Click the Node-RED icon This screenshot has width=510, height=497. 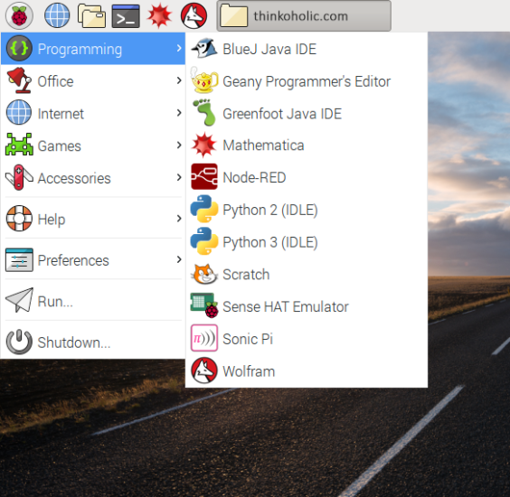coord(204,176)
